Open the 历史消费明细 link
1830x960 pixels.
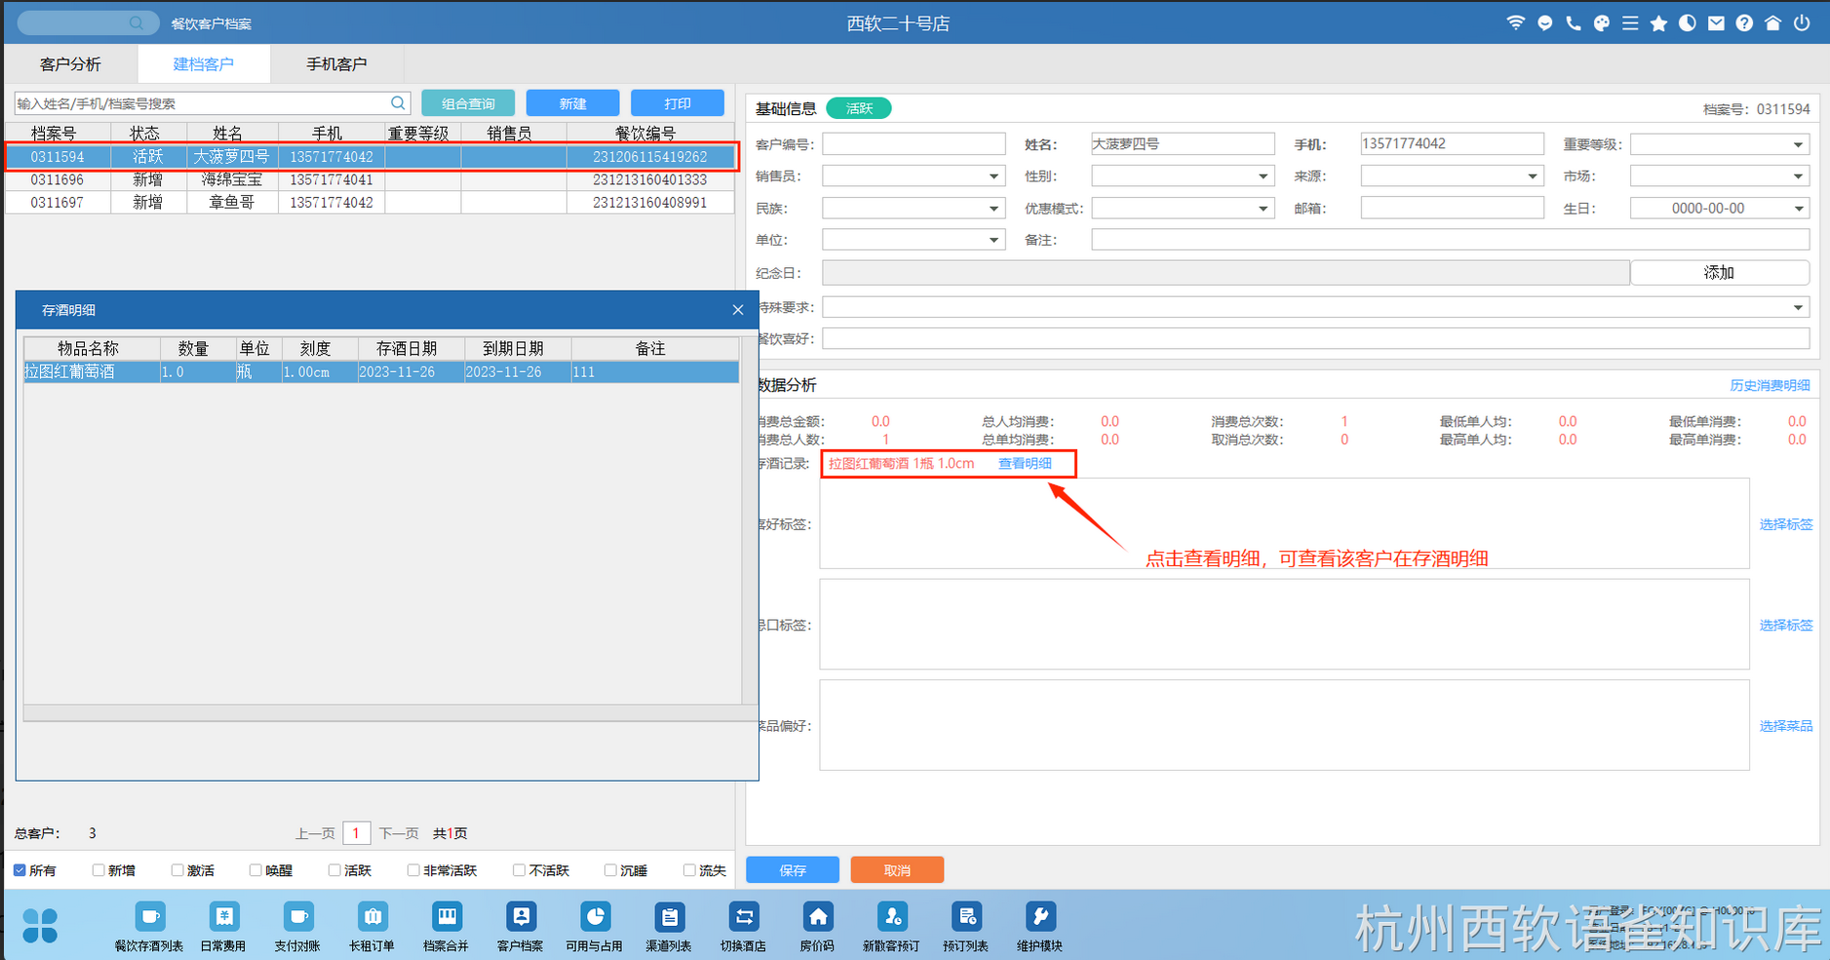pyautogui.click(x=1770, y=386)
